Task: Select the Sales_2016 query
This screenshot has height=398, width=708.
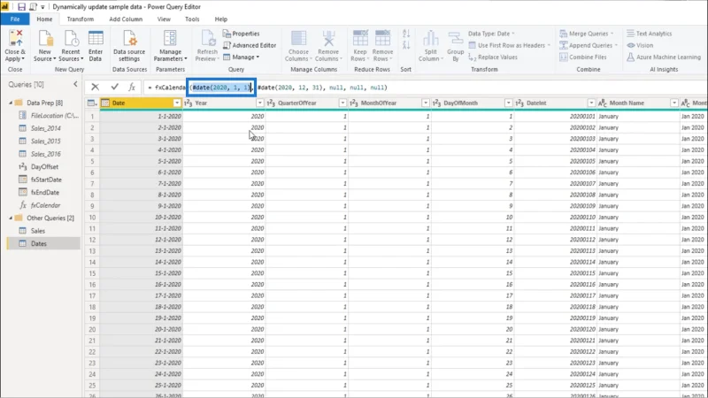Action: pyautogui.click(x=46, y=154)
